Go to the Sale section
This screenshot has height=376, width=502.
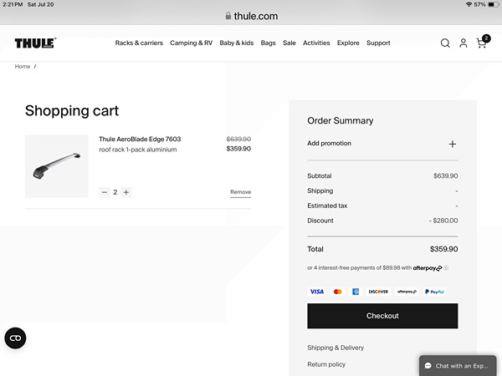tap(289, 43)
